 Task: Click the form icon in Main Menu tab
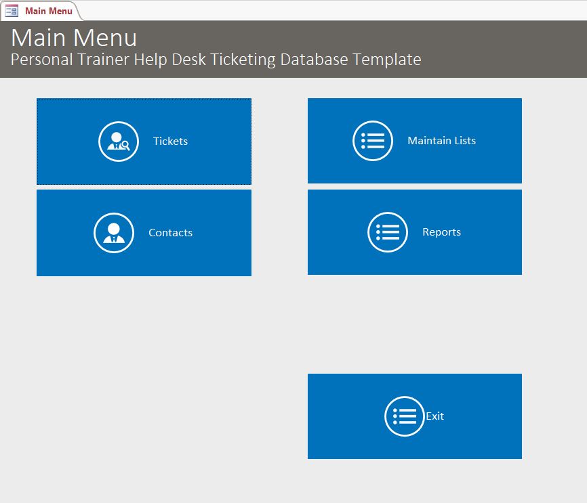click(x=12, y=10)
